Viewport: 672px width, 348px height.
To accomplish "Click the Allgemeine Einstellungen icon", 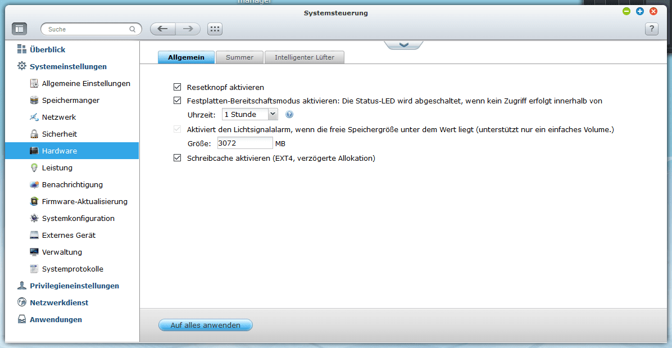I will pos(34,83).
